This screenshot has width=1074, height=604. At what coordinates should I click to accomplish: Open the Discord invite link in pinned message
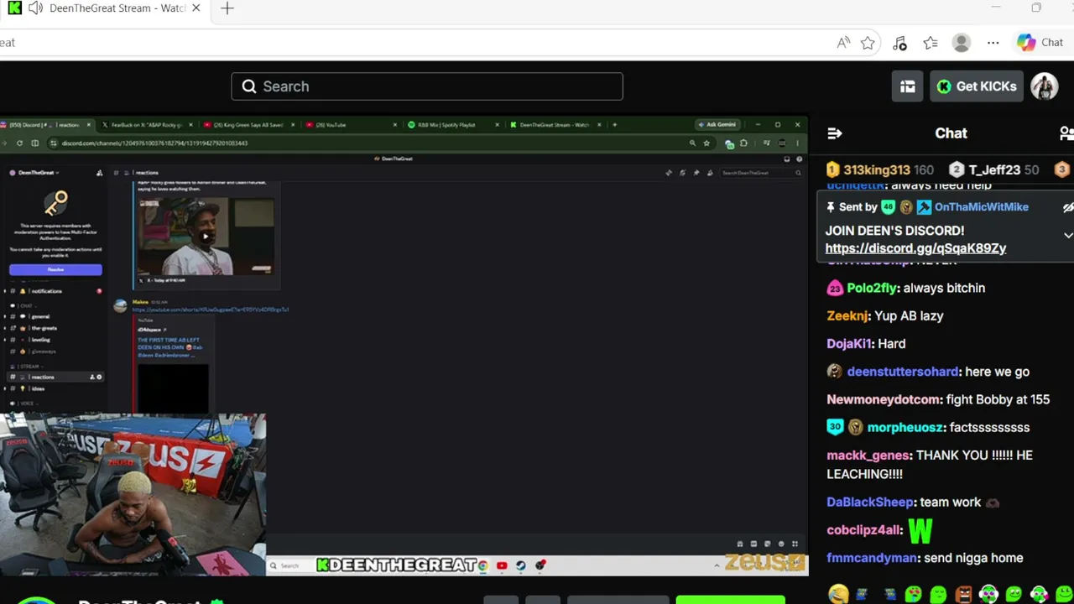(x=915, y=248)
